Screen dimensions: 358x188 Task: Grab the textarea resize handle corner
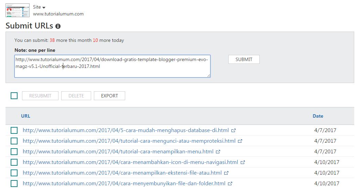click(209, 75)
